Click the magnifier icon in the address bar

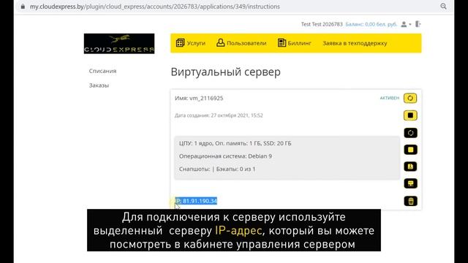[443, 7]
